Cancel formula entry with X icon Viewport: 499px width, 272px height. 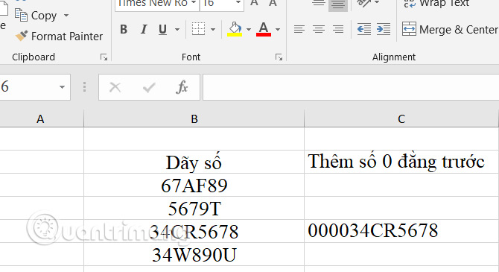point(115,87)
